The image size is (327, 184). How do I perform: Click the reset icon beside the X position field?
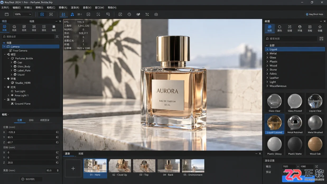pyautogui.click(x=57, y=132)
